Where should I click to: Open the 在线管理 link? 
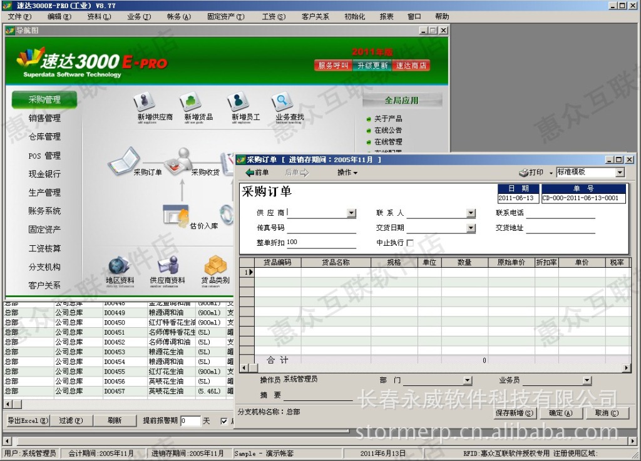(x=388, y=142)
